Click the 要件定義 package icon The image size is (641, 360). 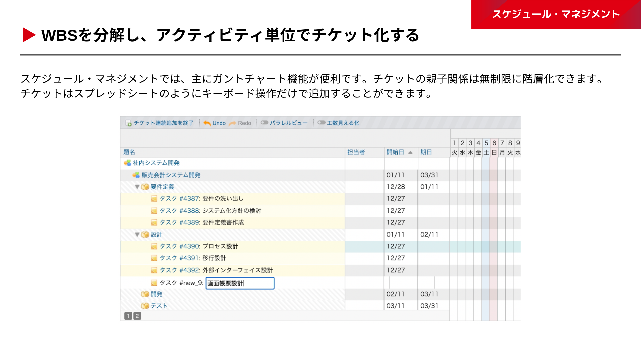coord(145,187)
